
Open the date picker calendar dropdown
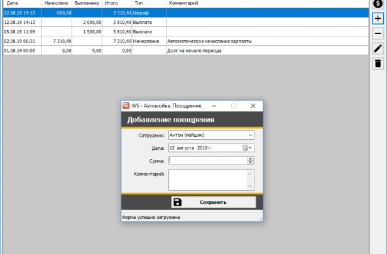[x=246, y=148]
